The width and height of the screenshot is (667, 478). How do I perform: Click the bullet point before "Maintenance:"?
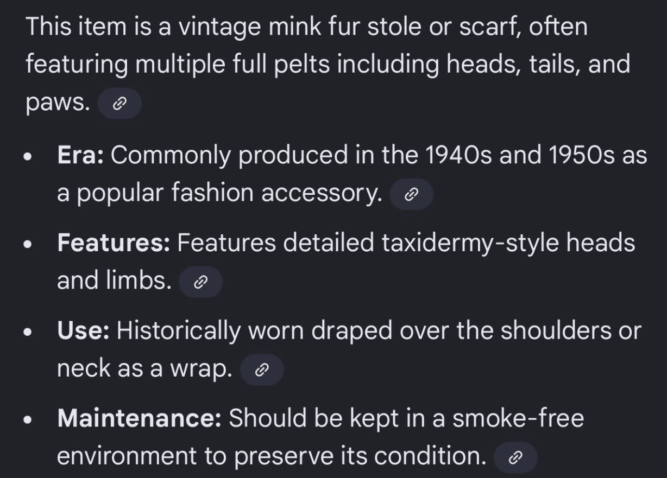point(29,420)
